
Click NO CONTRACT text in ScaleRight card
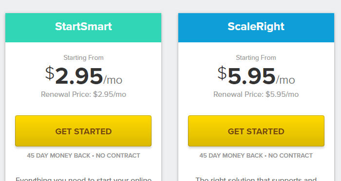tap(290, 156)
